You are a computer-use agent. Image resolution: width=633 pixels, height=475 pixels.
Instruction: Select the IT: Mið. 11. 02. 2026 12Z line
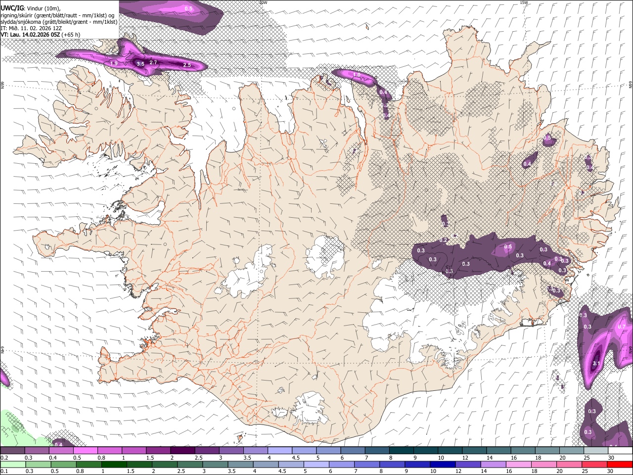click(31, 28)
